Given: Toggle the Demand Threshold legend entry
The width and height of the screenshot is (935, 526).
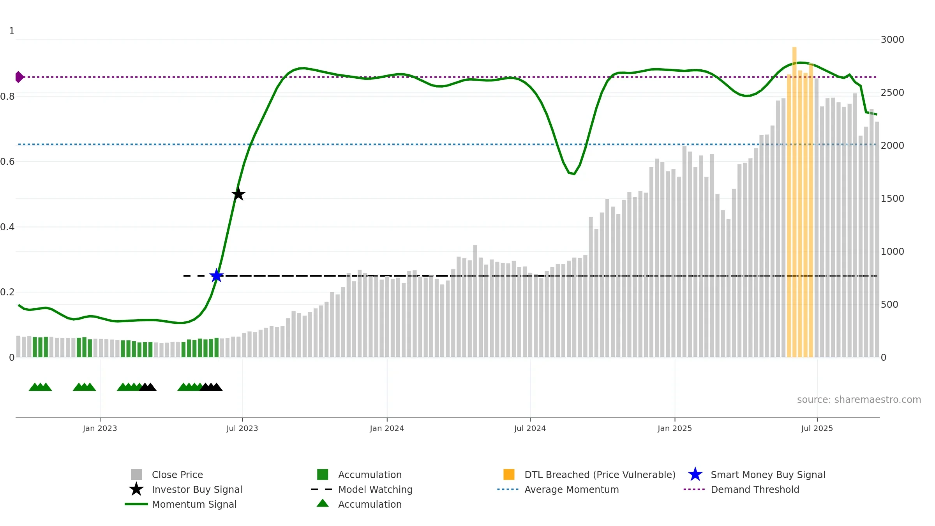Looking at the screenshot, I should [755, 489].
